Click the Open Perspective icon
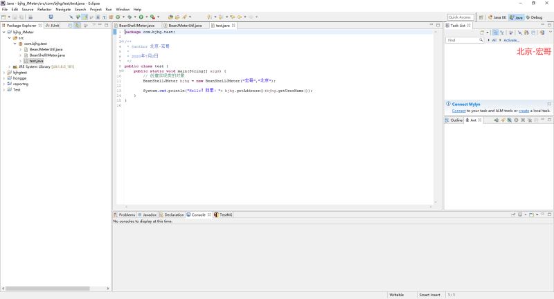Screen dimensions: 554x299 pyautogui.click(x=481, y=17)
